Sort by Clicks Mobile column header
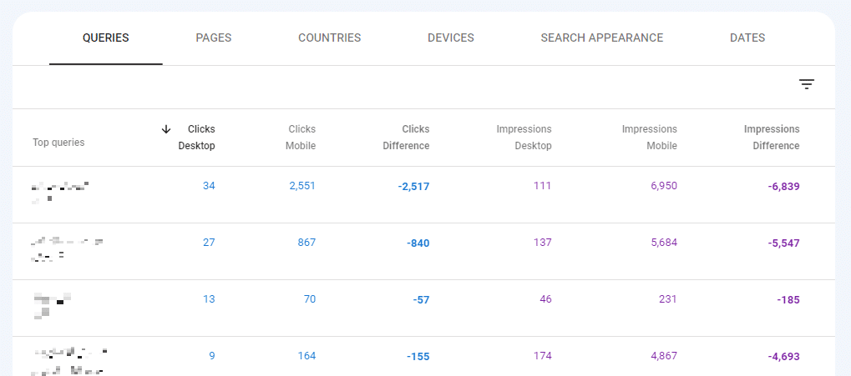Image resolution: width=851 pixels, height=376 pixels. click(x=301, y=138)
